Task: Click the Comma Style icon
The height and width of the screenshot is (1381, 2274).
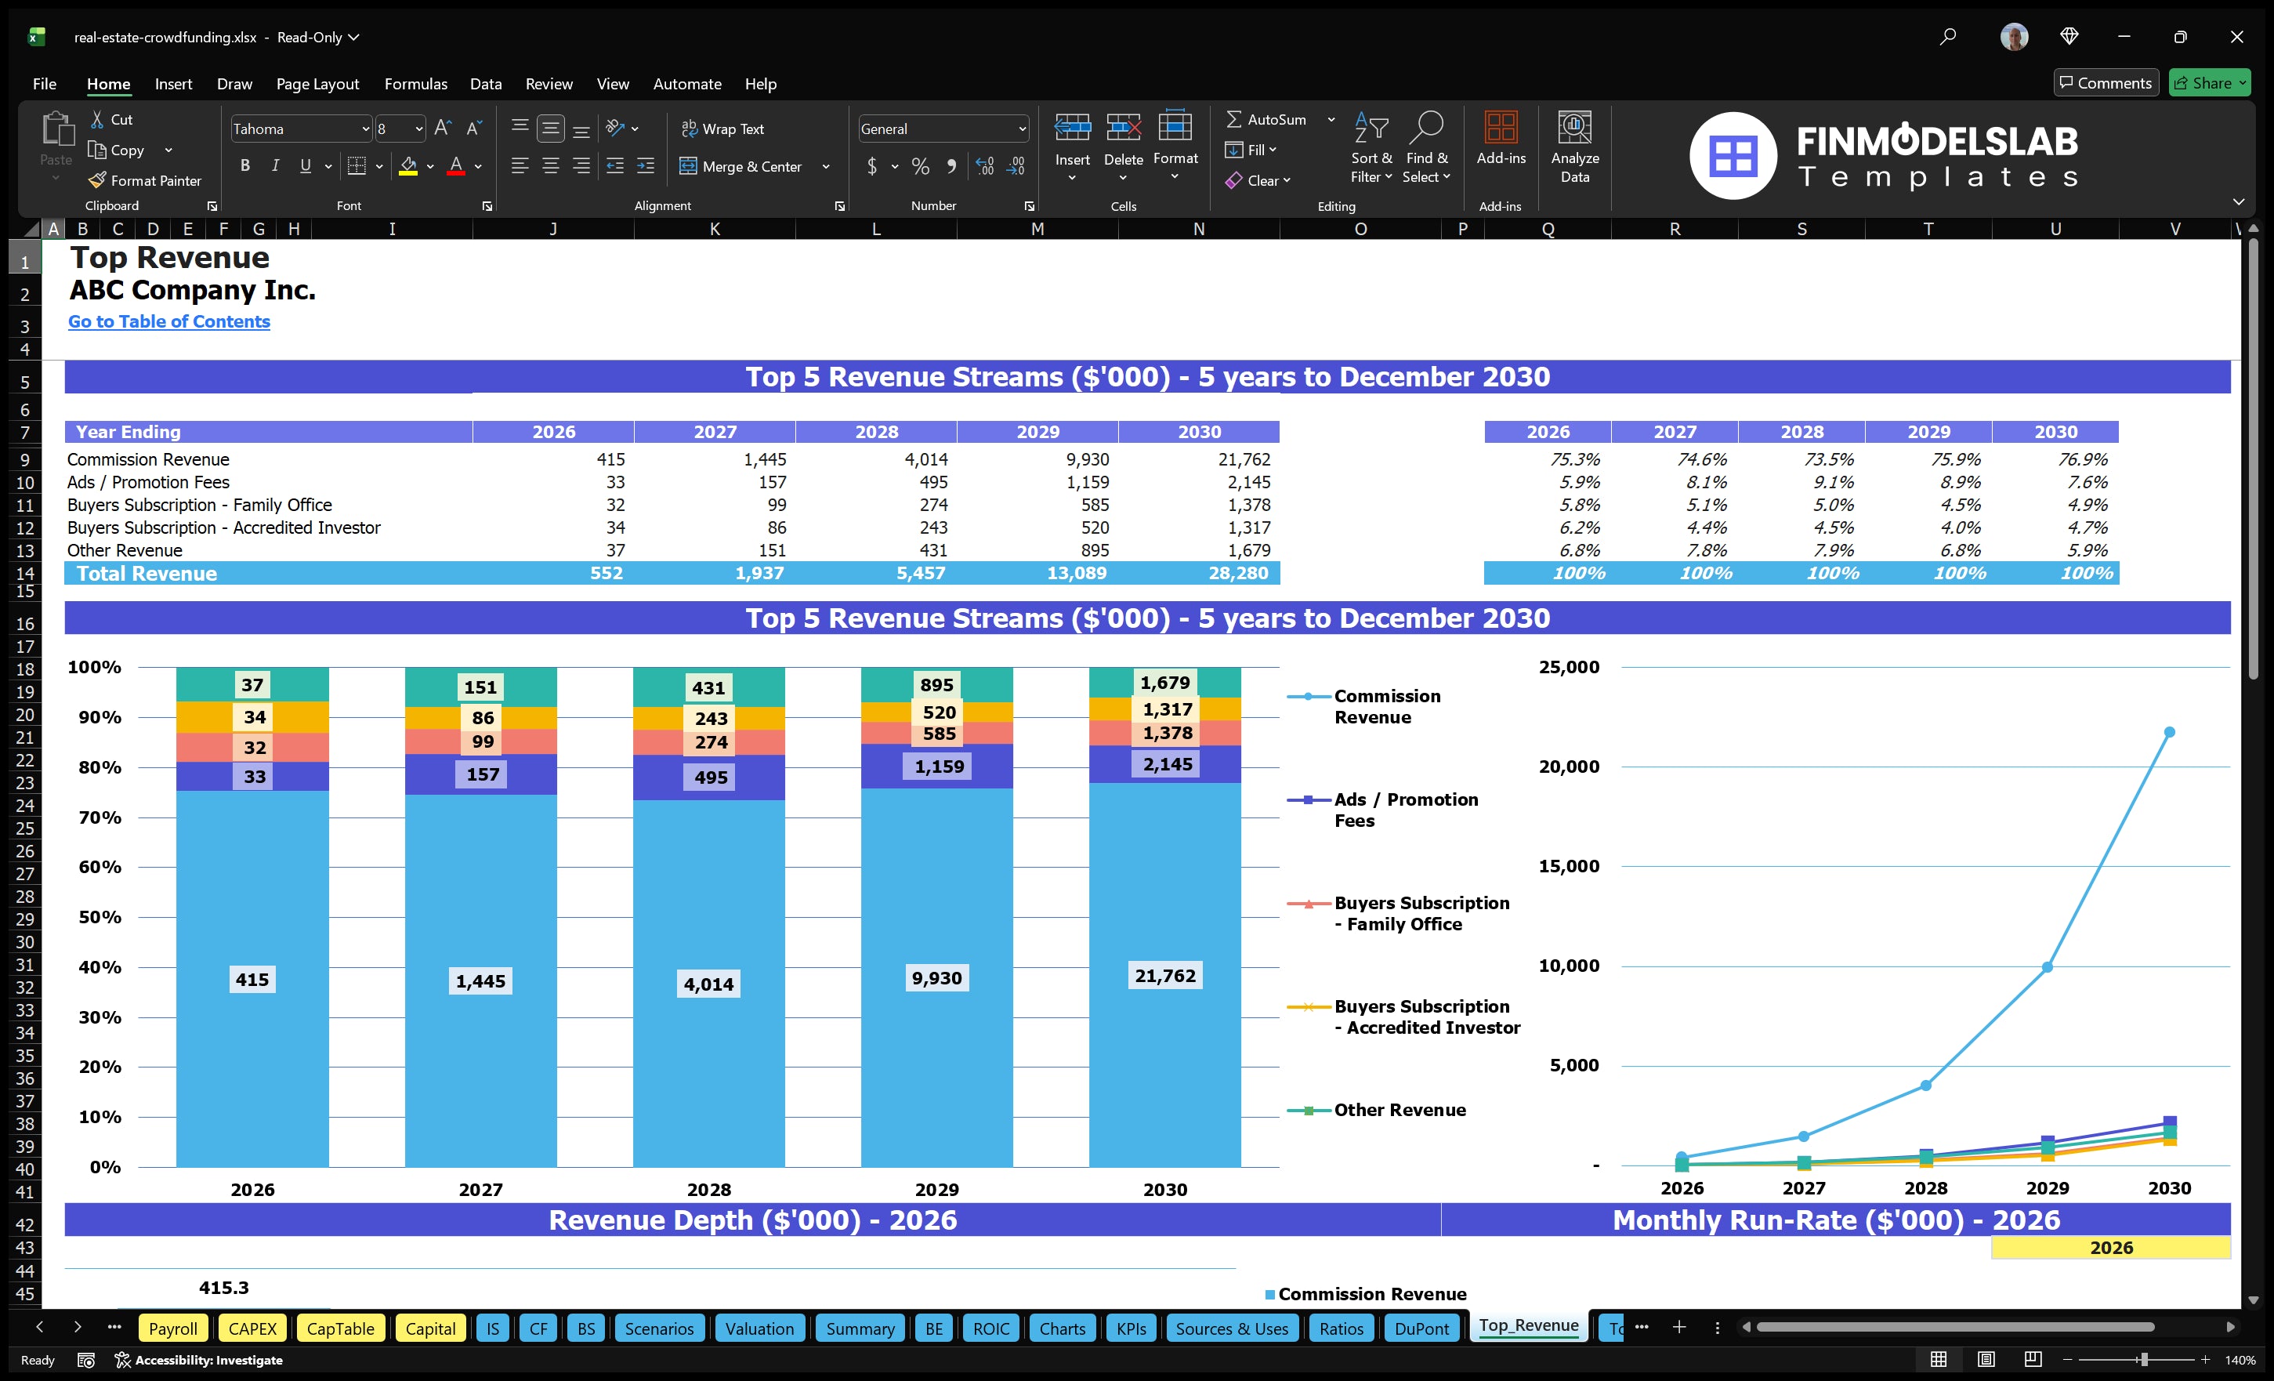Action: point(952,166)
